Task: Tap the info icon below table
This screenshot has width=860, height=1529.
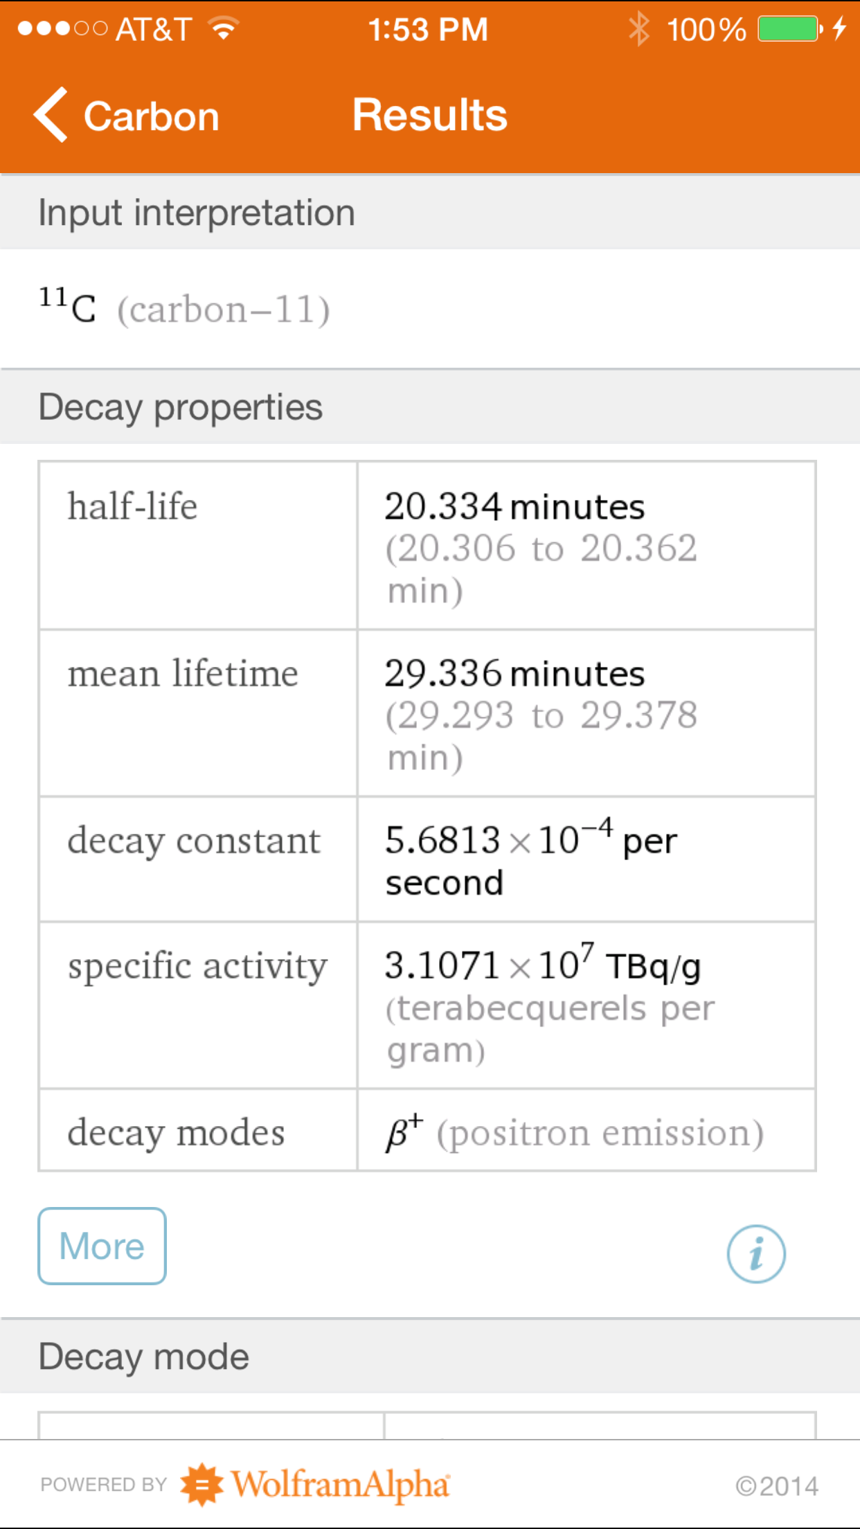Action: click(755, 1253)
